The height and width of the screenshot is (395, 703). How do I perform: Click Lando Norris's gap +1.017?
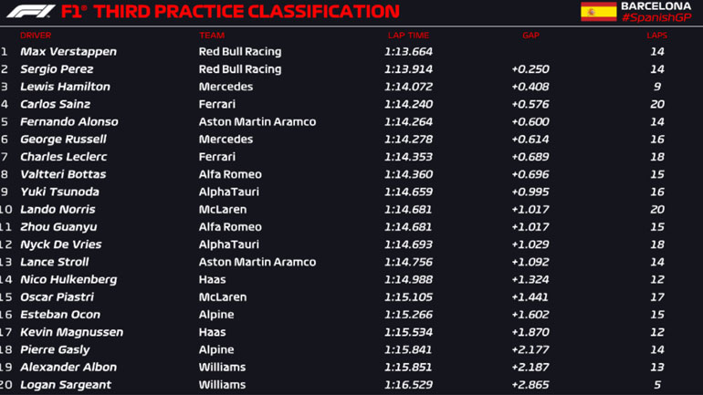530,210
